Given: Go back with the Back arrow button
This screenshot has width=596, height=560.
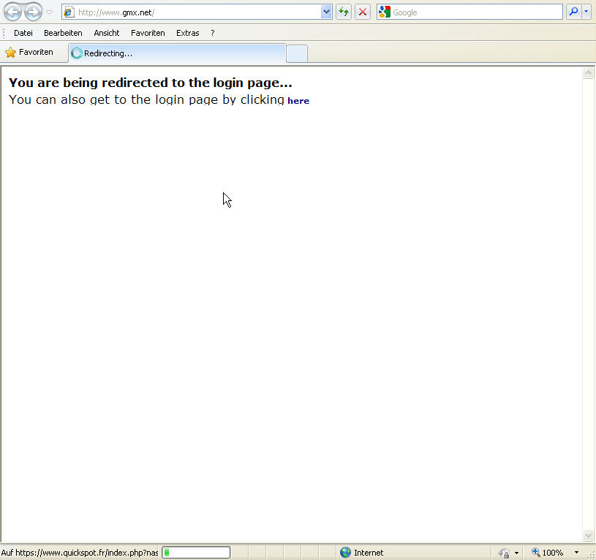Looking at the screenshot, I should coord(12,12).
